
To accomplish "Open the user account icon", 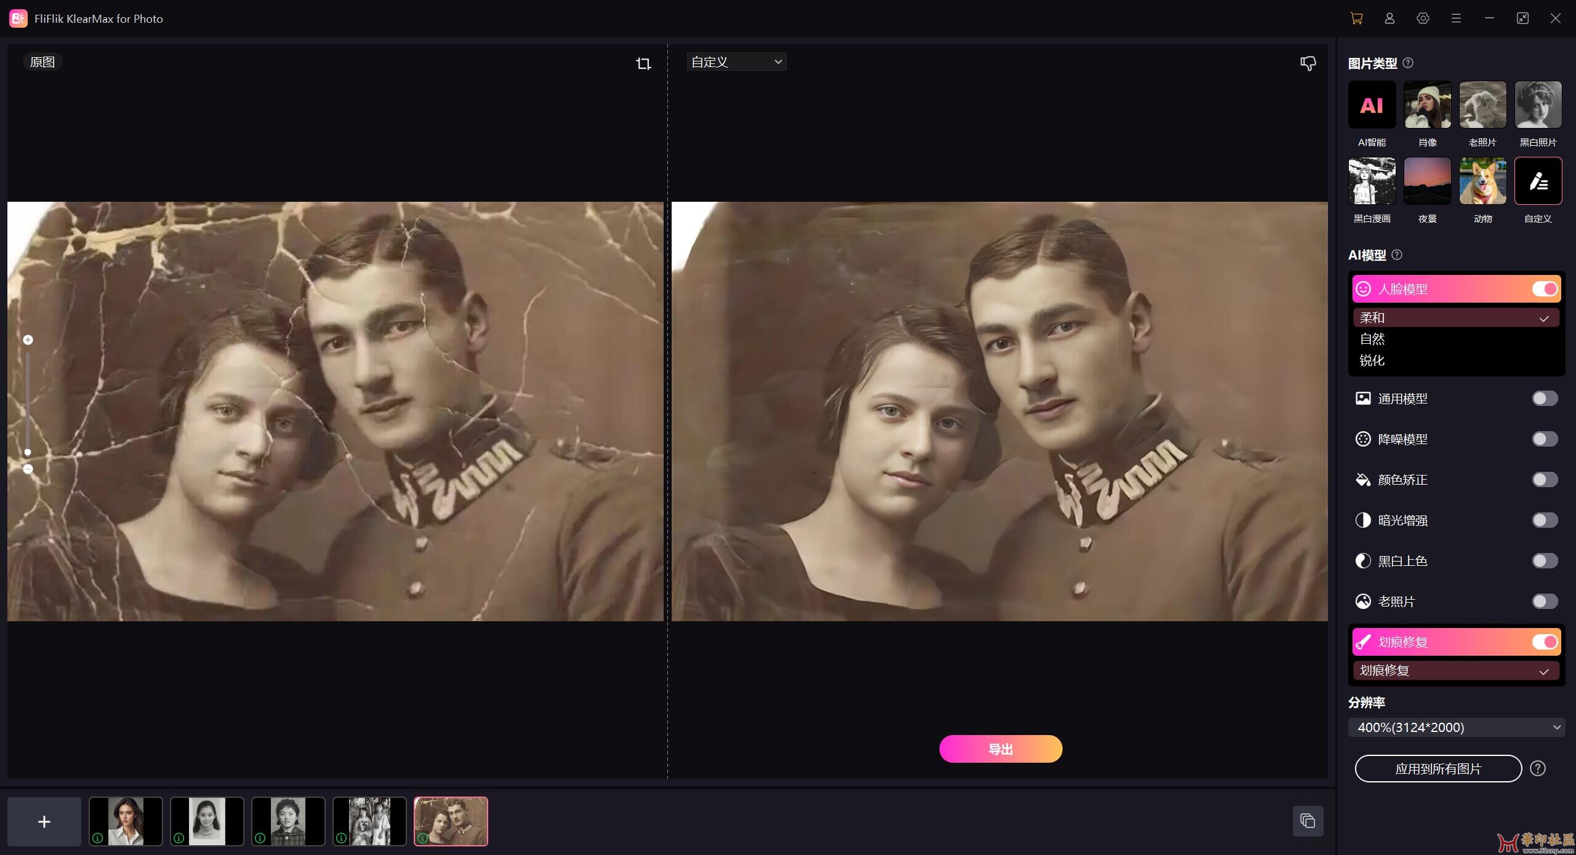I will pyautogui.click(x=1389, y=18).
